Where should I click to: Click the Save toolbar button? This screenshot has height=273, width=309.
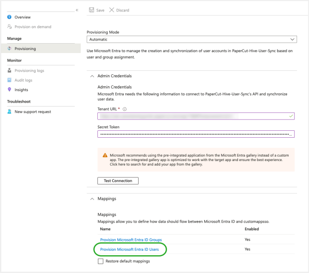pos(97,10)
